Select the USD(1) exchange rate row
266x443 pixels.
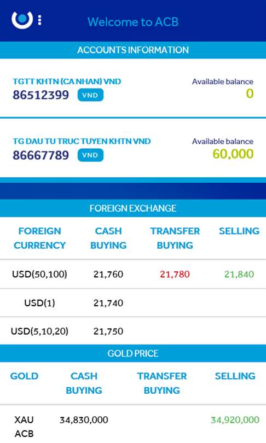point(133,303)
